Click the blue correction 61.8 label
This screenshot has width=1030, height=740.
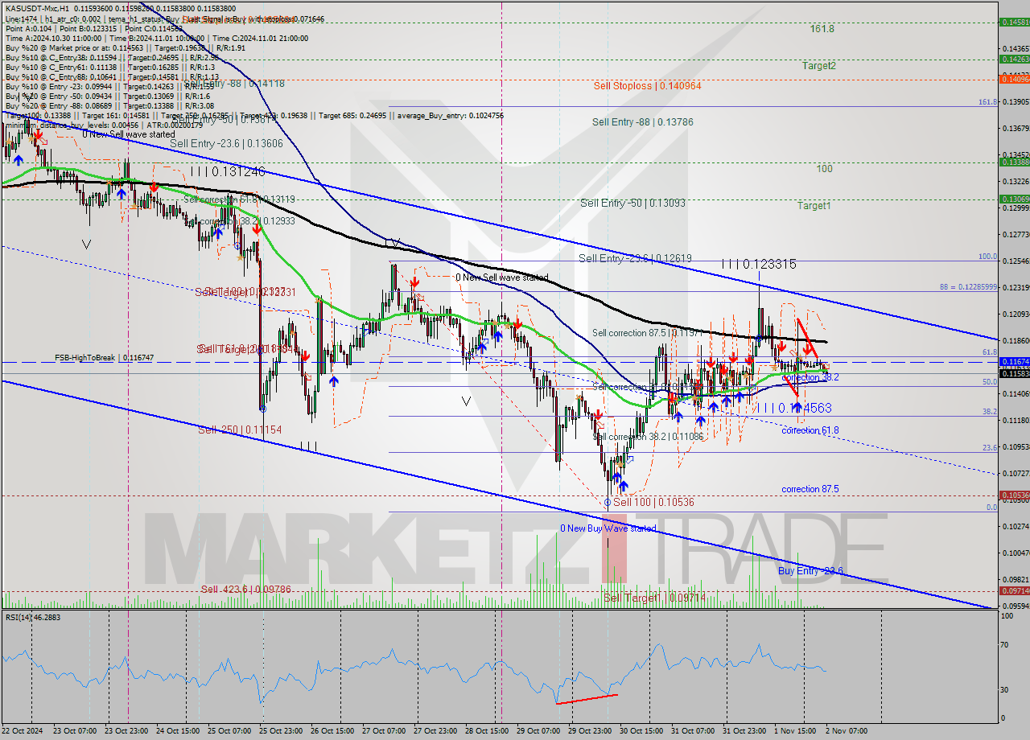point(810,430)
